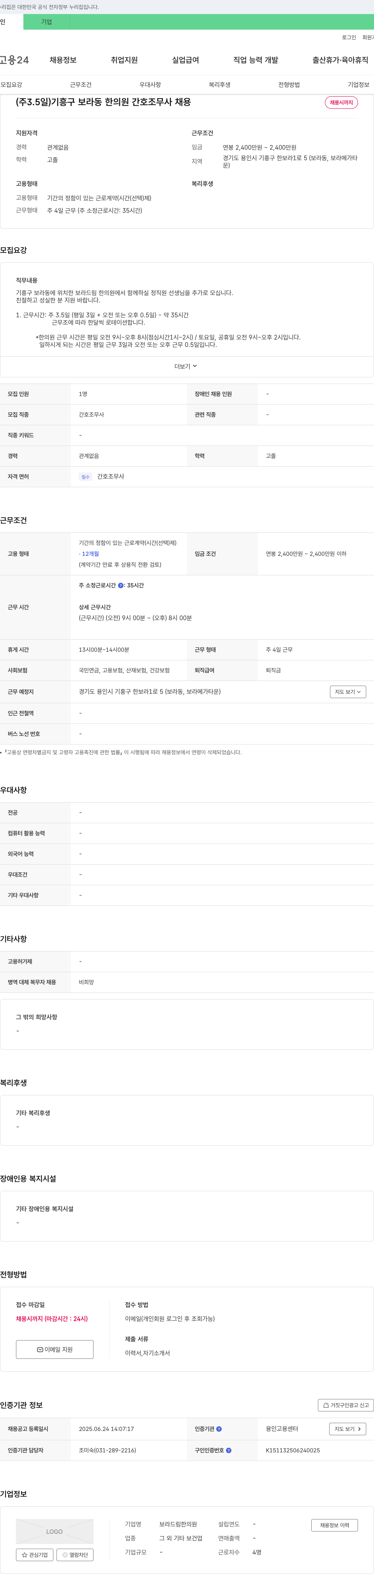The width and height of the screenshot is (374, 1574).
Task: Click the registration date 2025.06.24 14:07:17
Action: [x=106, y=1429]
